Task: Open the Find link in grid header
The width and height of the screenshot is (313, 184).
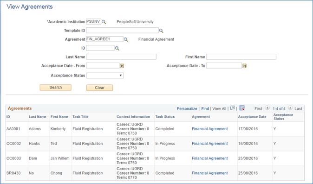Action: coord(205,109)
